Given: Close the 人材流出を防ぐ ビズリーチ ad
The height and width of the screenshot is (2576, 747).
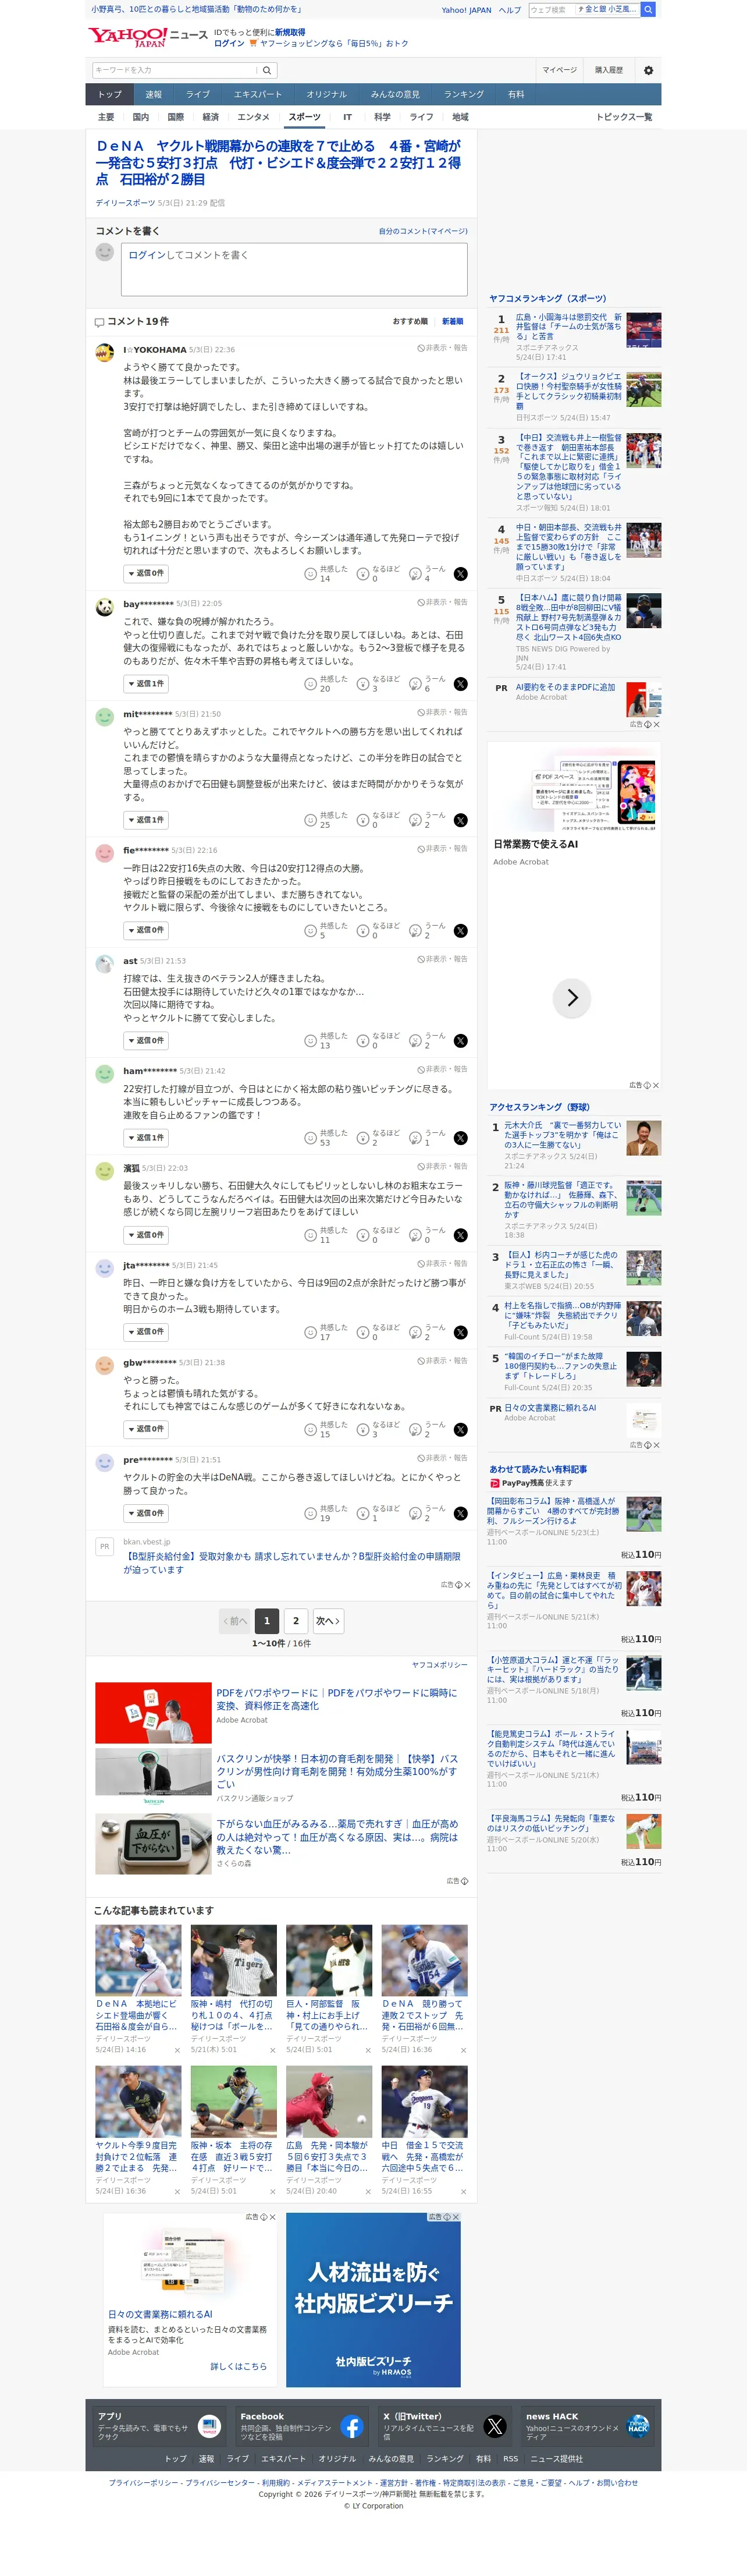Looking at the screenshot, I should [x=456, y=2217].
